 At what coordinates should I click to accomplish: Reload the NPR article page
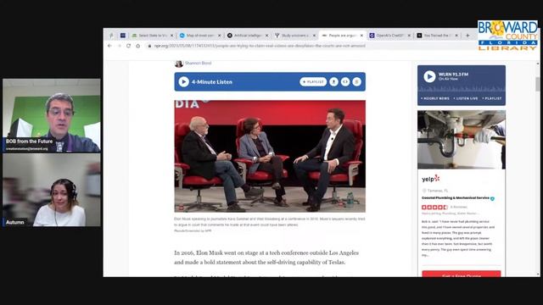128,46
